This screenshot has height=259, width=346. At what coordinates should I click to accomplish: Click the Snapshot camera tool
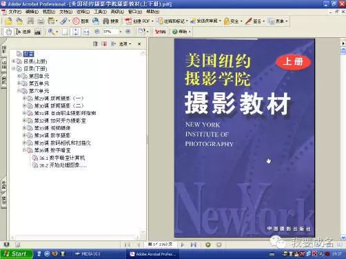pos(38,32)
